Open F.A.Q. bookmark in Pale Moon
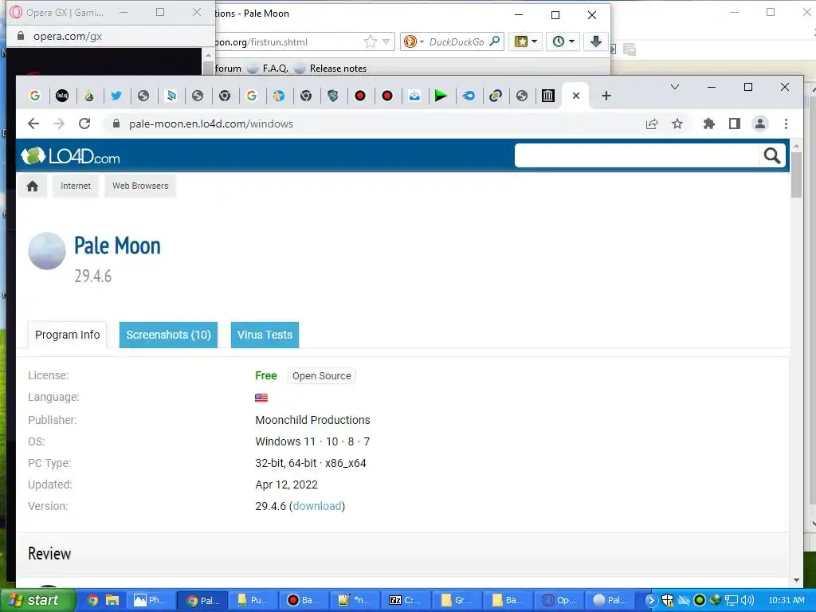This screenshot has height=612, width=816. pos(269,69)
